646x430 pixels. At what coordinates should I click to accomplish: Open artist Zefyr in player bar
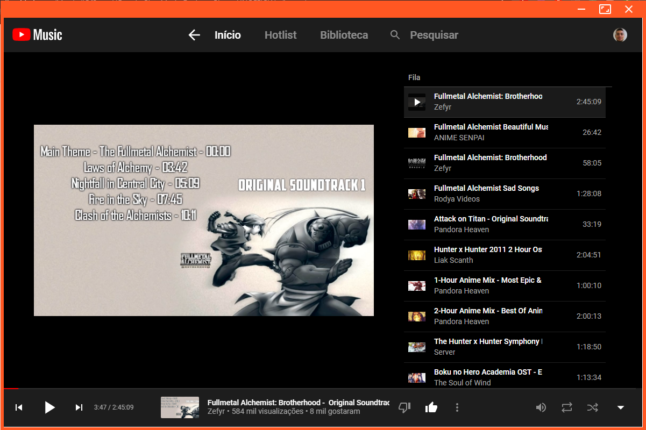pos(217,412)
